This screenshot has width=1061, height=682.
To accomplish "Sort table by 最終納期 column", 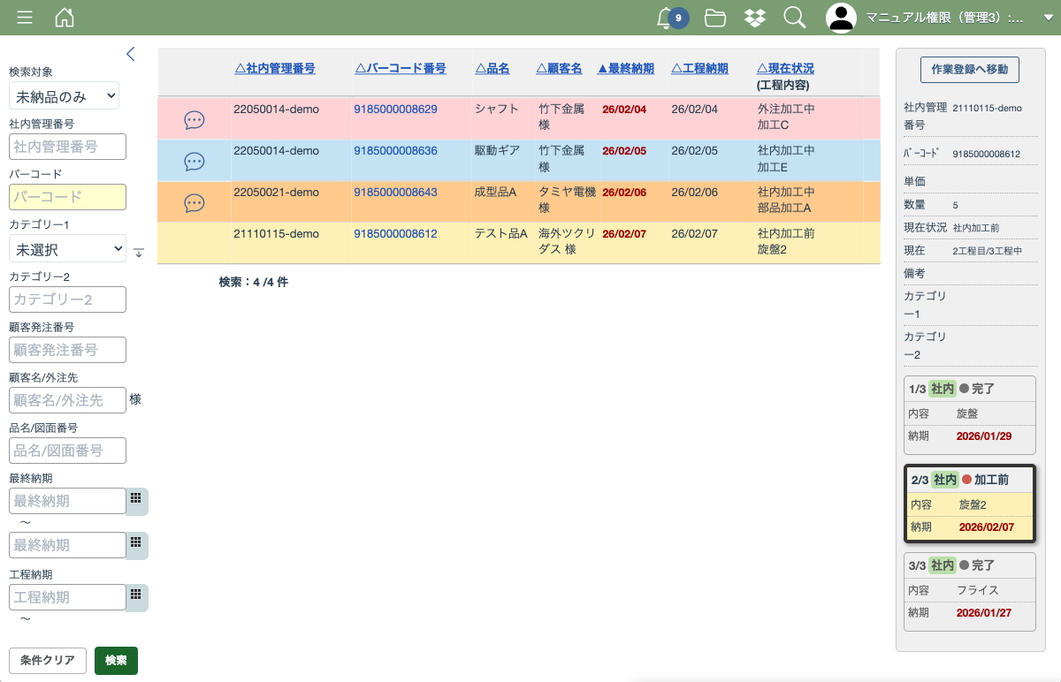I will pos(626,69).
